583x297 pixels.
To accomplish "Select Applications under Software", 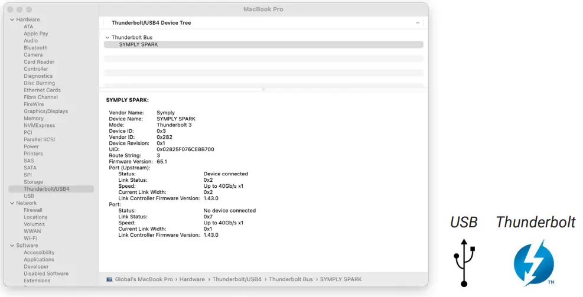I will [x=39, y=260].
